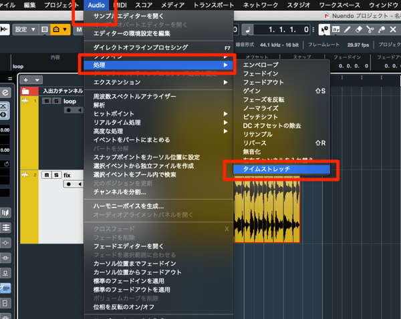Click the 1.1.1.0 position display field
Screen dimensions: 401x319
283,30
